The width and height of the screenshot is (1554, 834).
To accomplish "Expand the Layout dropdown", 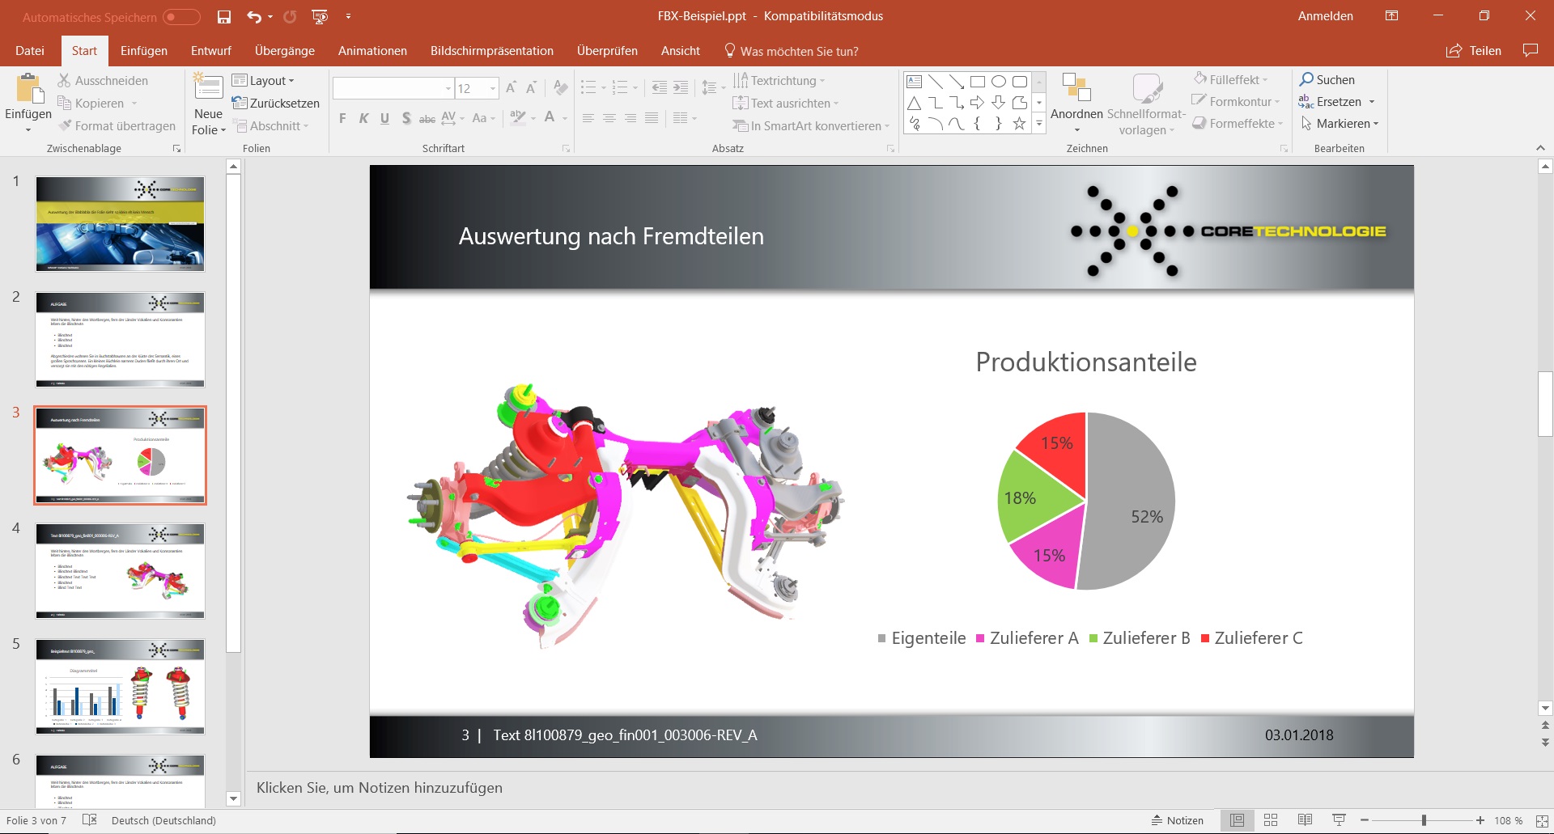I will pyautogui.click(x=264, y=81).
